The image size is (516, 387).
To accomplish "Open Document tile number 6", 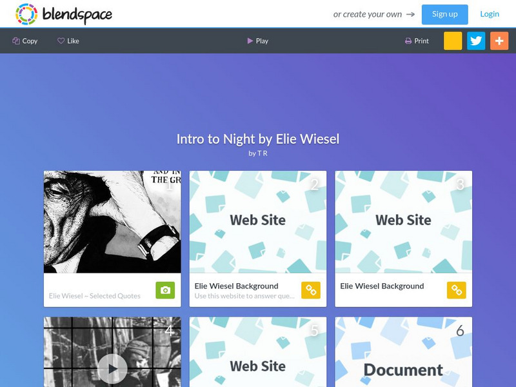I will point(404,352).
